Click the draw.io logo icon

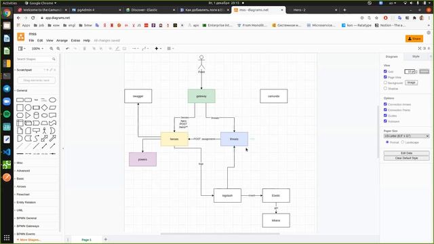[x=21, y=37]
